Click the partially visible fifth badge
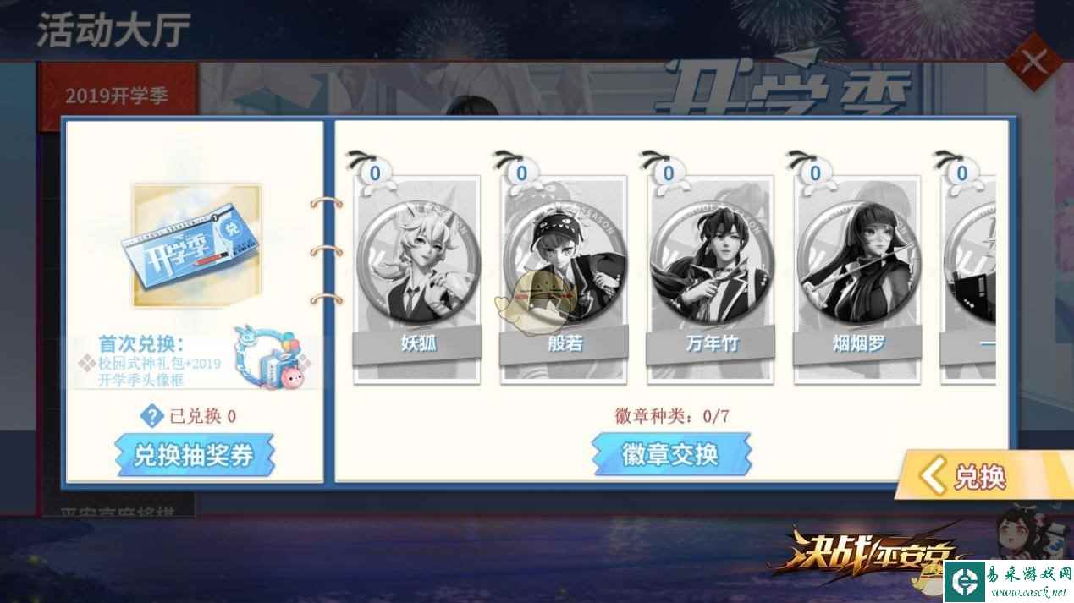This screenshot has height=603, width=1074. click(969, 266)
